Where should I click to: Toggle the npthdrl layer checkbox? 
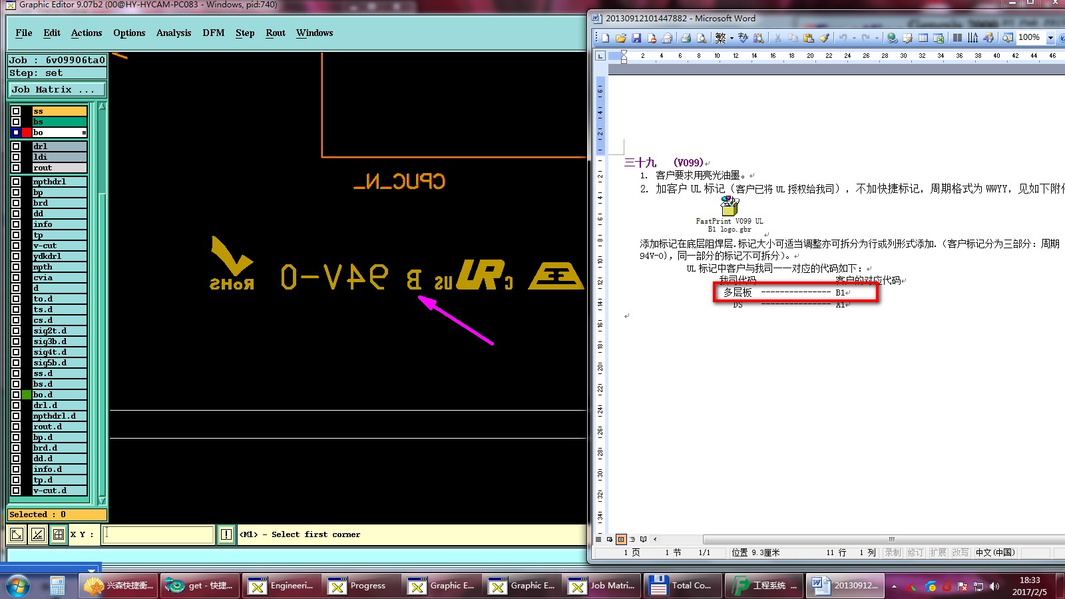point(16,182)
